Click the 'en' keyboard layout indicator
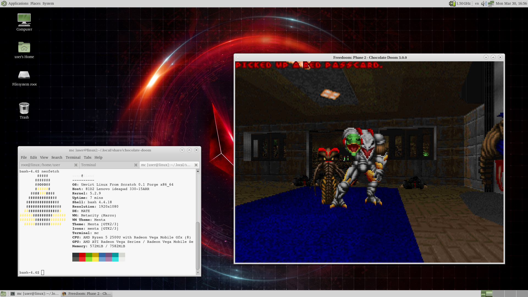The height and width of the screenshot is (297, 528). 477,4
